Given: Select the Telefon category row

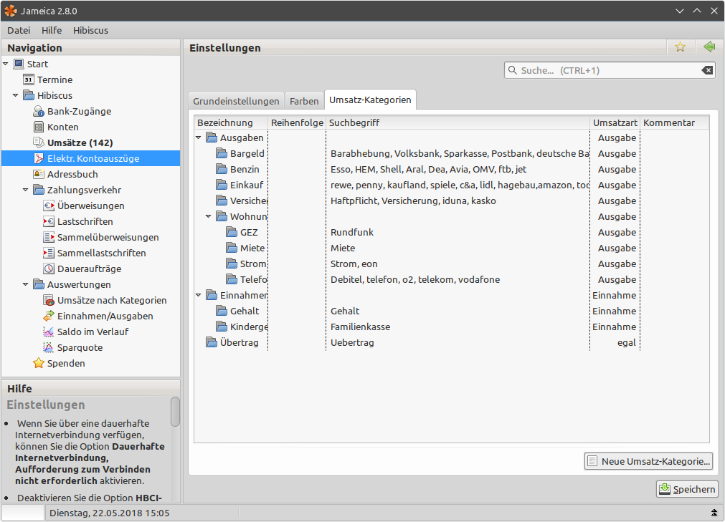Looking at the screenshot, I should coord(451,279).
